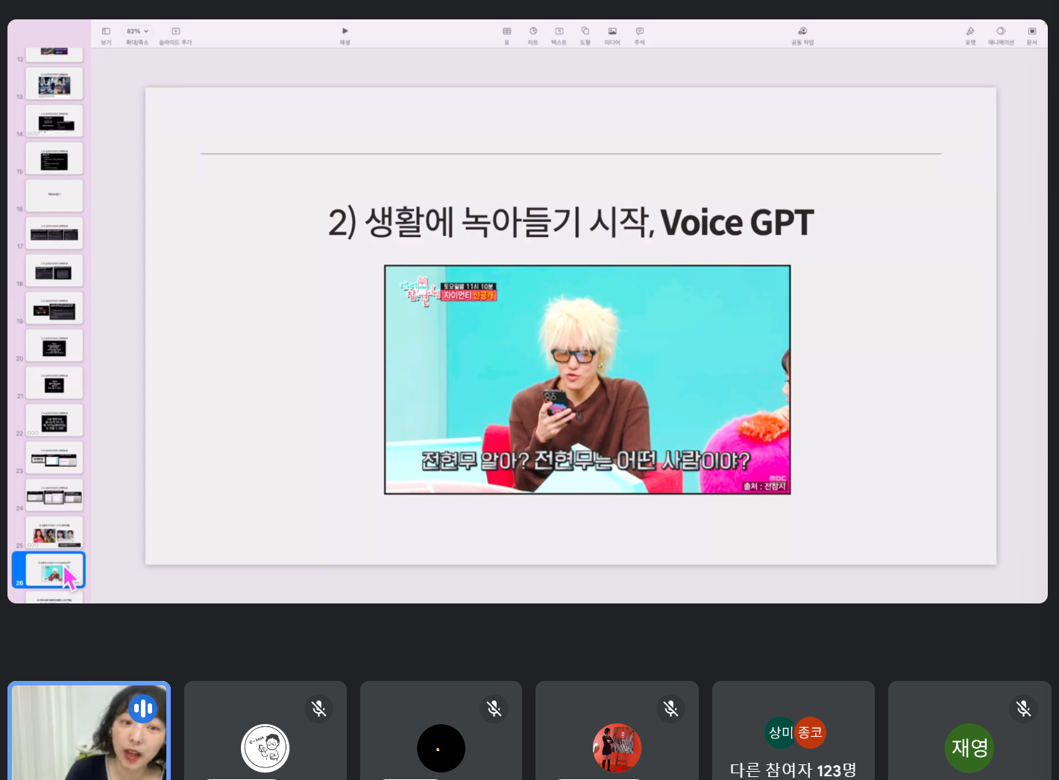Insert a chart with the 차트 icon
This screenshot has height=780, width=1059.
[x=533, y=35]
